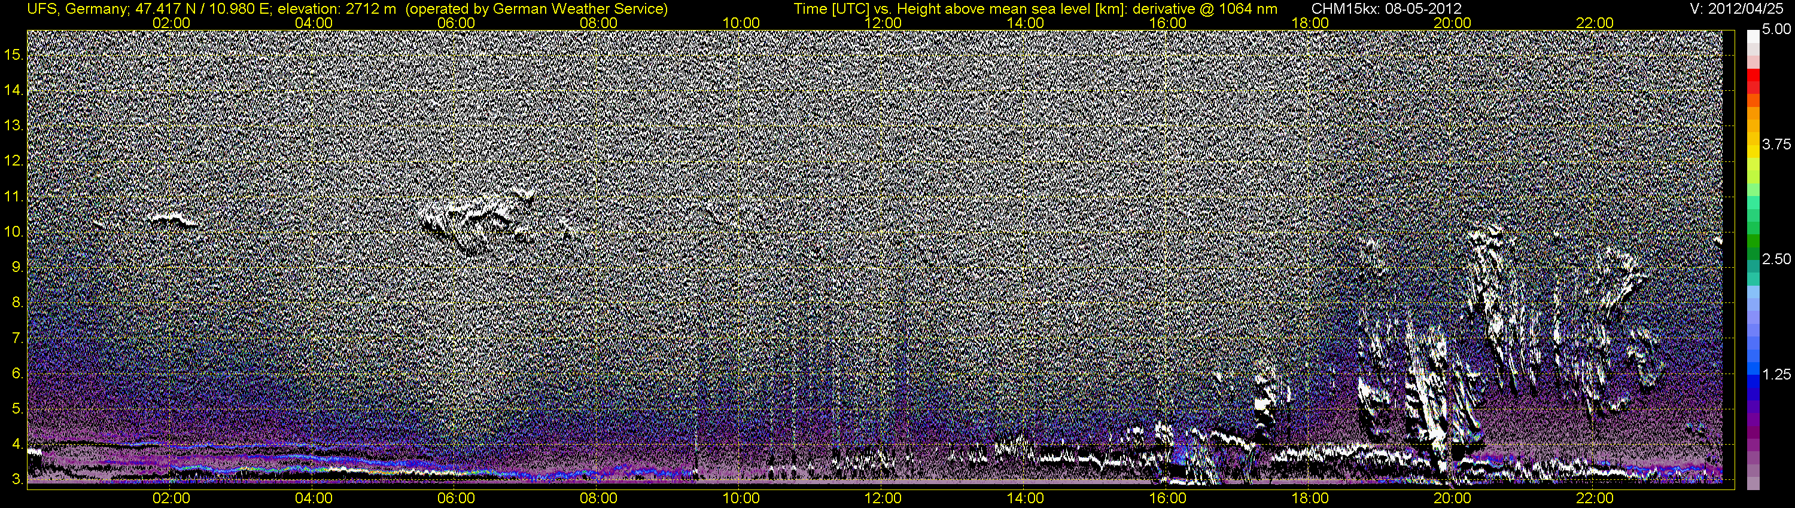Click the 10:00 label on top time axis
The image size is (1795, 508).
(x=741, y=23)
